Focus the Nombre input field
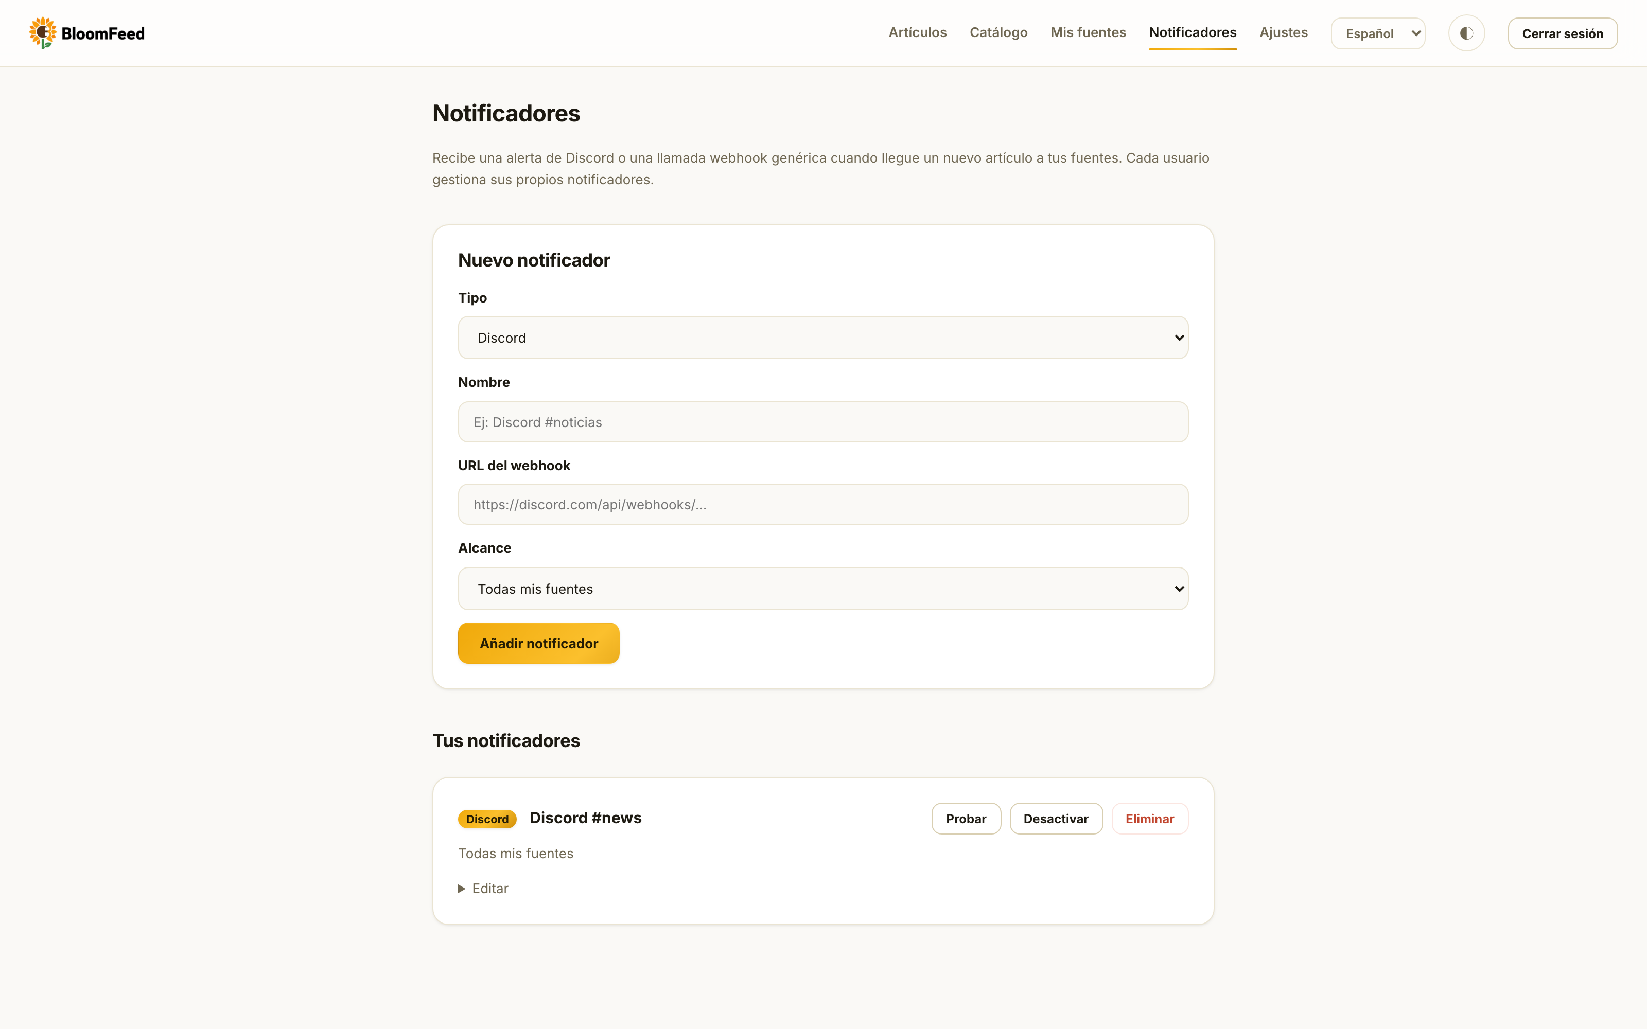This screenshot has height=1029, width=1647. (823, 422)
